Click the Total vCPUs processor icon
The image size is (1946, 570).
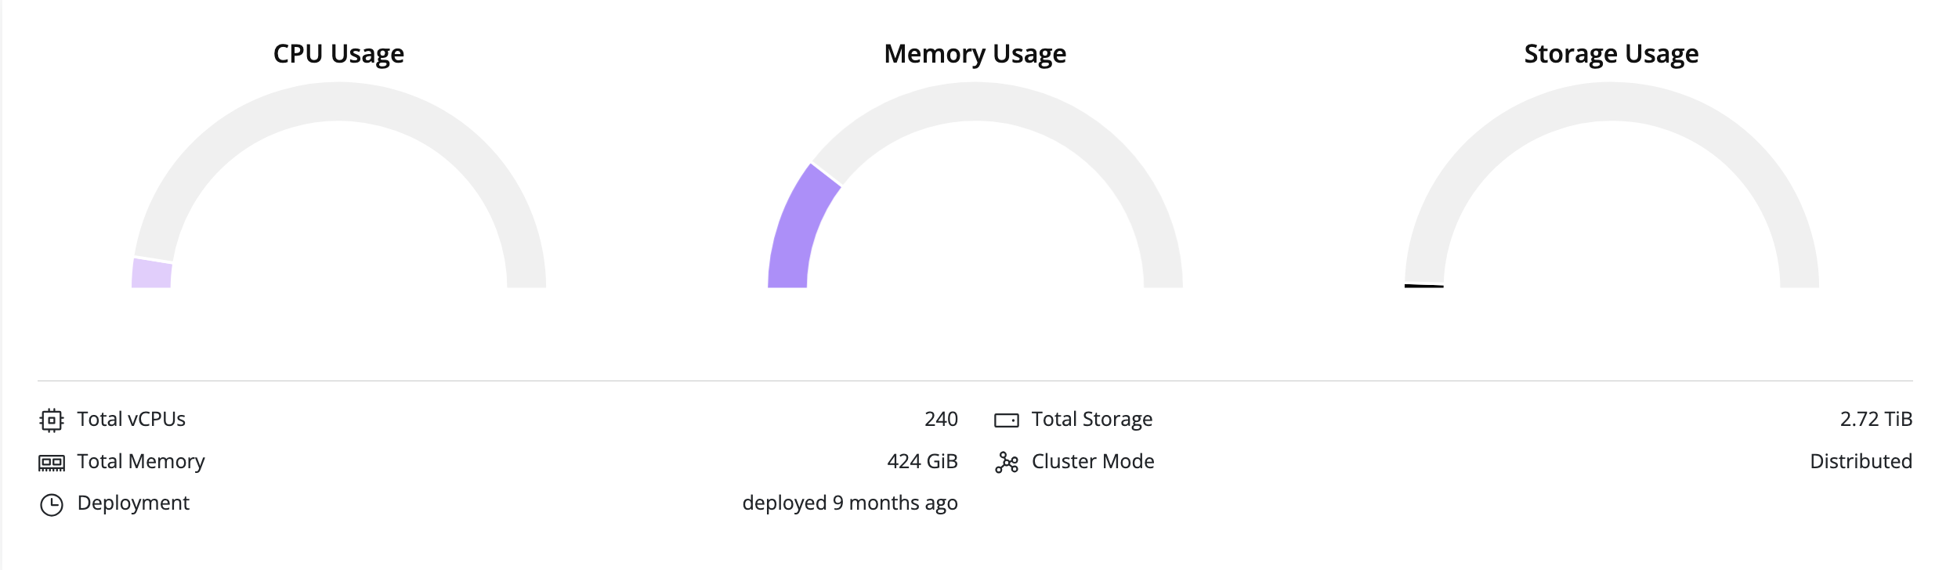(x=49, y=419)
